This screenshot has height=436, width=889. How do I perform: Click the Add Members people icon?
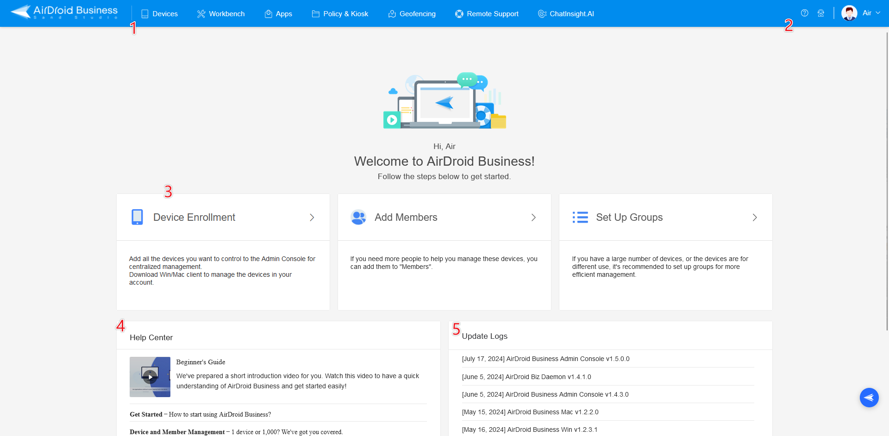click(x=358, y=217)
